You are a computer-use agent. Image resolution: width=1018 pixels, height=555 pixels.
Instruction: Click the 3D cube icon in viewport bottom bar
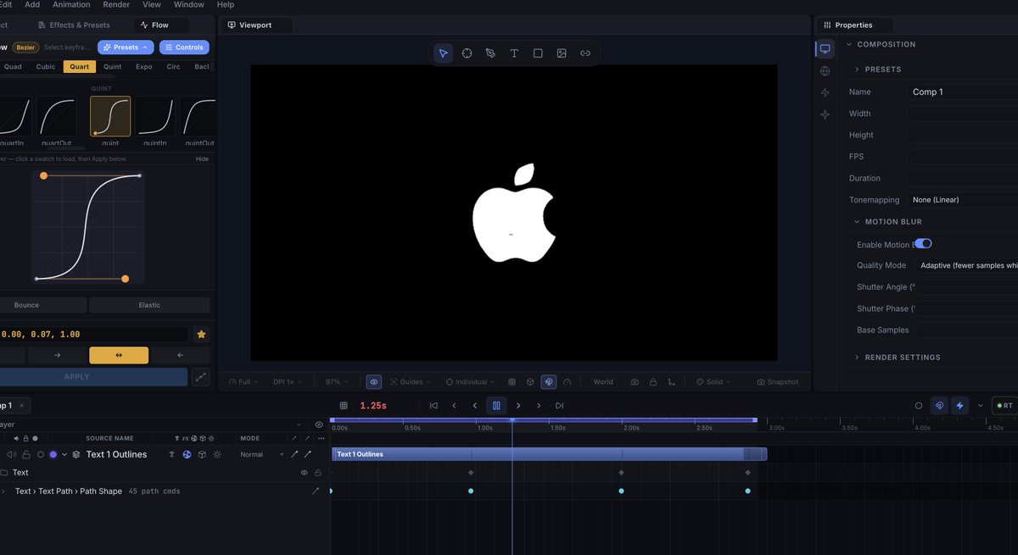pos(530,382)
